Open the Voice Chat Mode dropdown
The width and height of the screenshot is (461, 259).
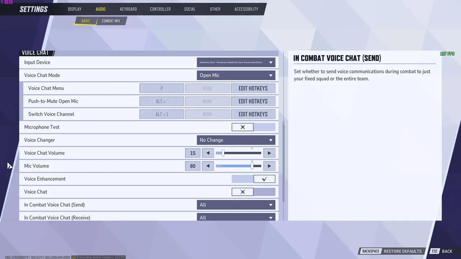(236, 75)
